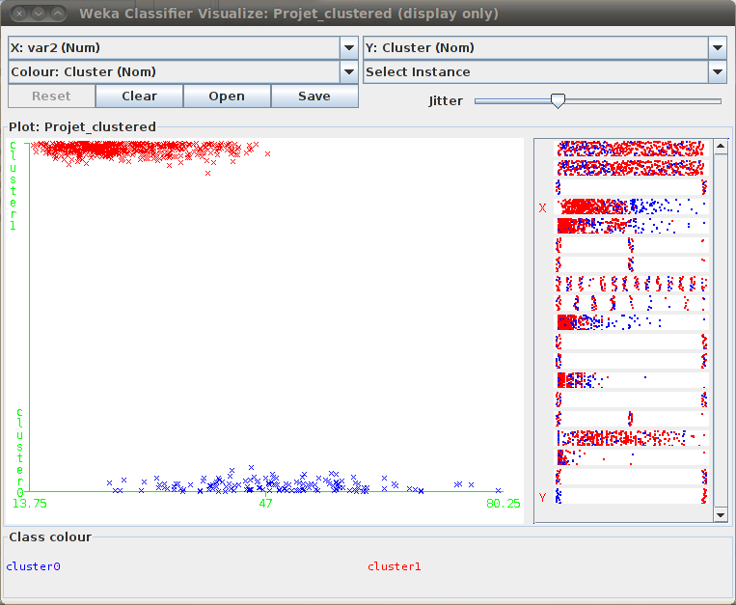Image resolution: width=736 pixels, height=605 pixels.
Task: Select the topmost attribute strip
Action: [632, 148]
